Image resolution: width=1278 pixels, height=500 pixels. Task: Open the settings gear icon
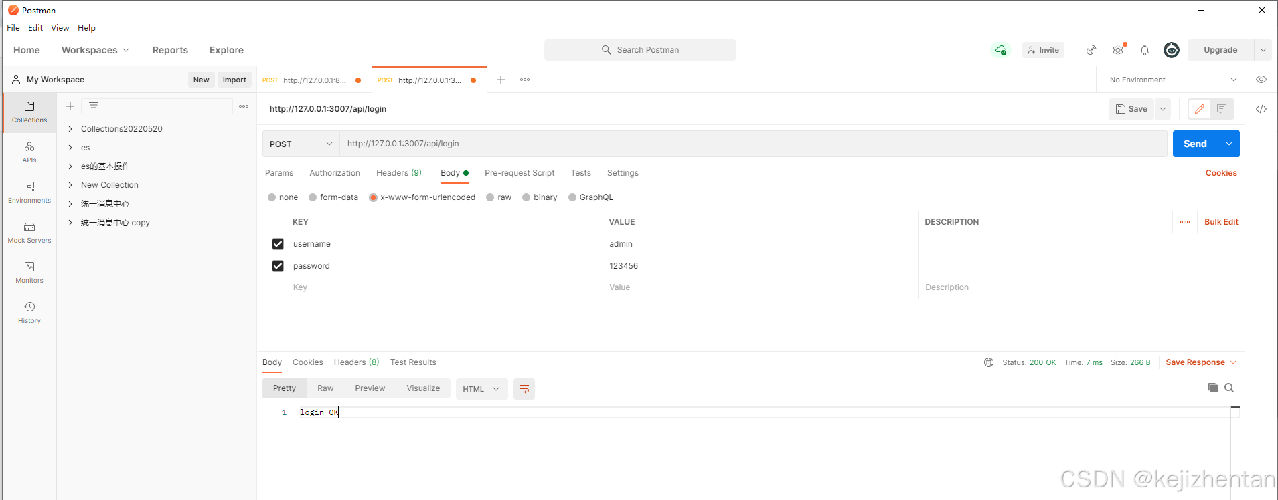pos(1118,50)
